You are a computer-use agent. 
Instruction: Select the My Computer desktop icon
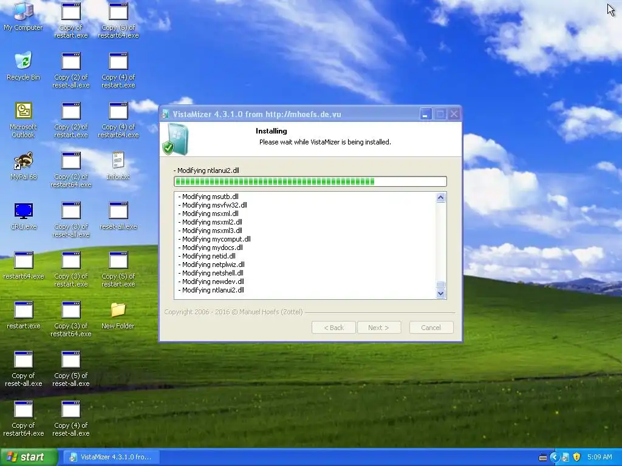click(23, 16)
